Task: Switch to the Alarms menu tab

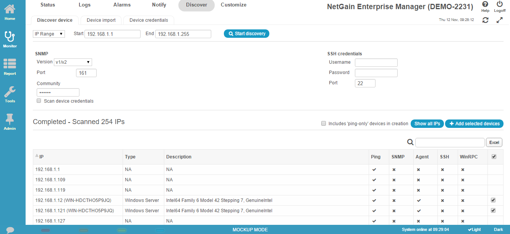Action: [x=122, y=5]
